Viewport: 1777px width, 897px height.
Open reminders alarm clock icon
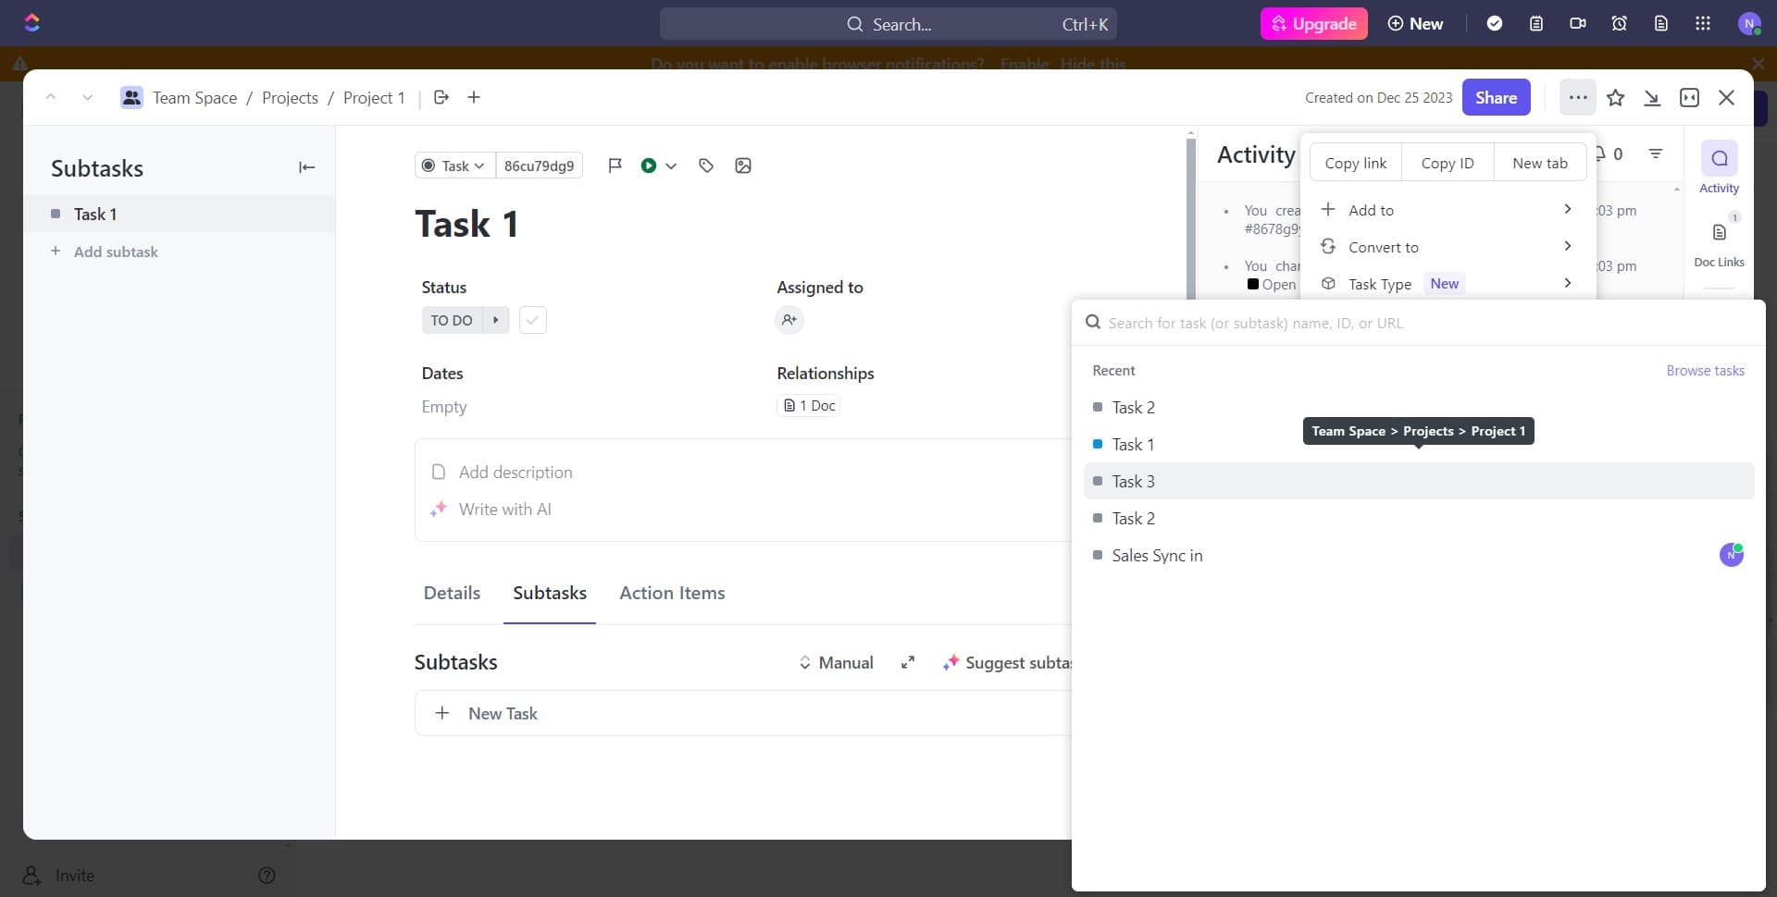(x=1620, y=23)
